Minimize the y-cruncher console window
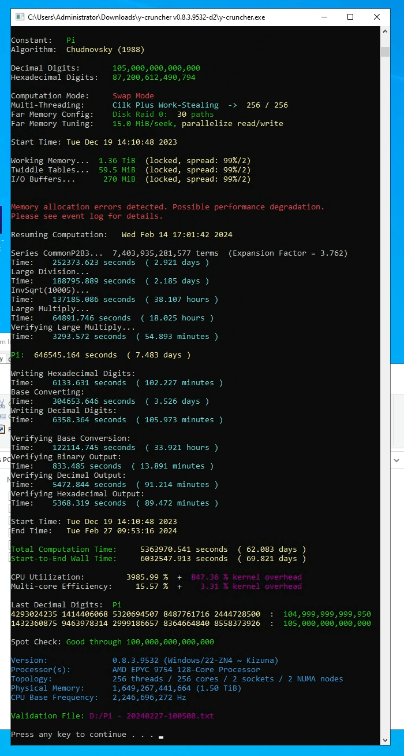 323,17
